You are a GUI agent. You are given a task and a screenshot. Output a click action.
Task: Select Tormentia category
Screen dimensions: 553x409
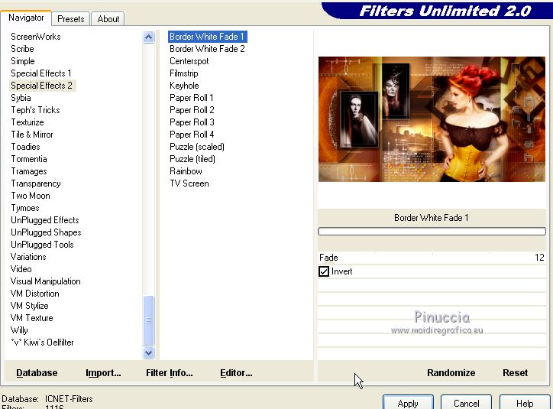click(x=28, y=159)
